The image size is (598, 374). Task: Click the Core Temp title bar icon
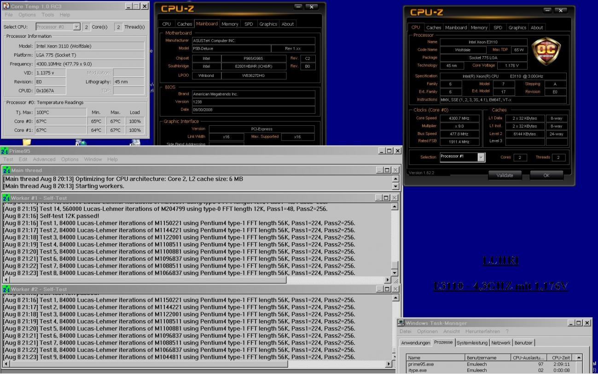6,6
